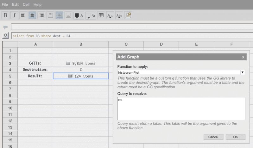Select row 10 header
This screenshot has width=253, height=148.
(x=10, y=108)
